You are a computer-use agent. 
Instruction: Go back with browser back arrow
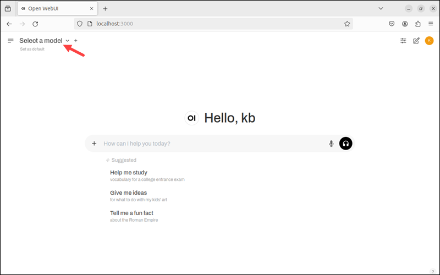pyautogui.click(x=9, y=24)
